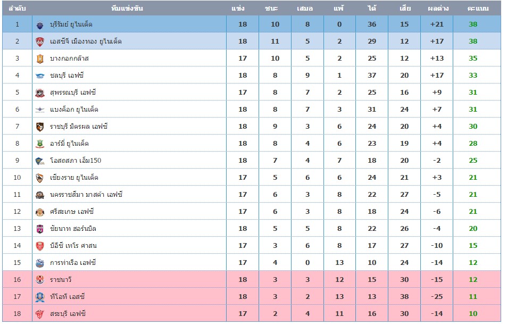507x325 pixels.
Task: Click the ราชบุรี มิตรผล เอฟซี crest
Action: [40, 127]
